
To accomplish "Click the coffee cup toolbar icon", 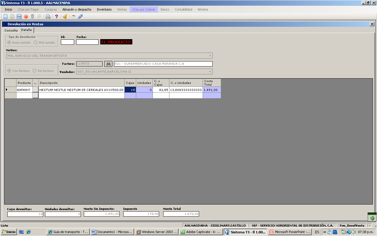I will 74,16.
